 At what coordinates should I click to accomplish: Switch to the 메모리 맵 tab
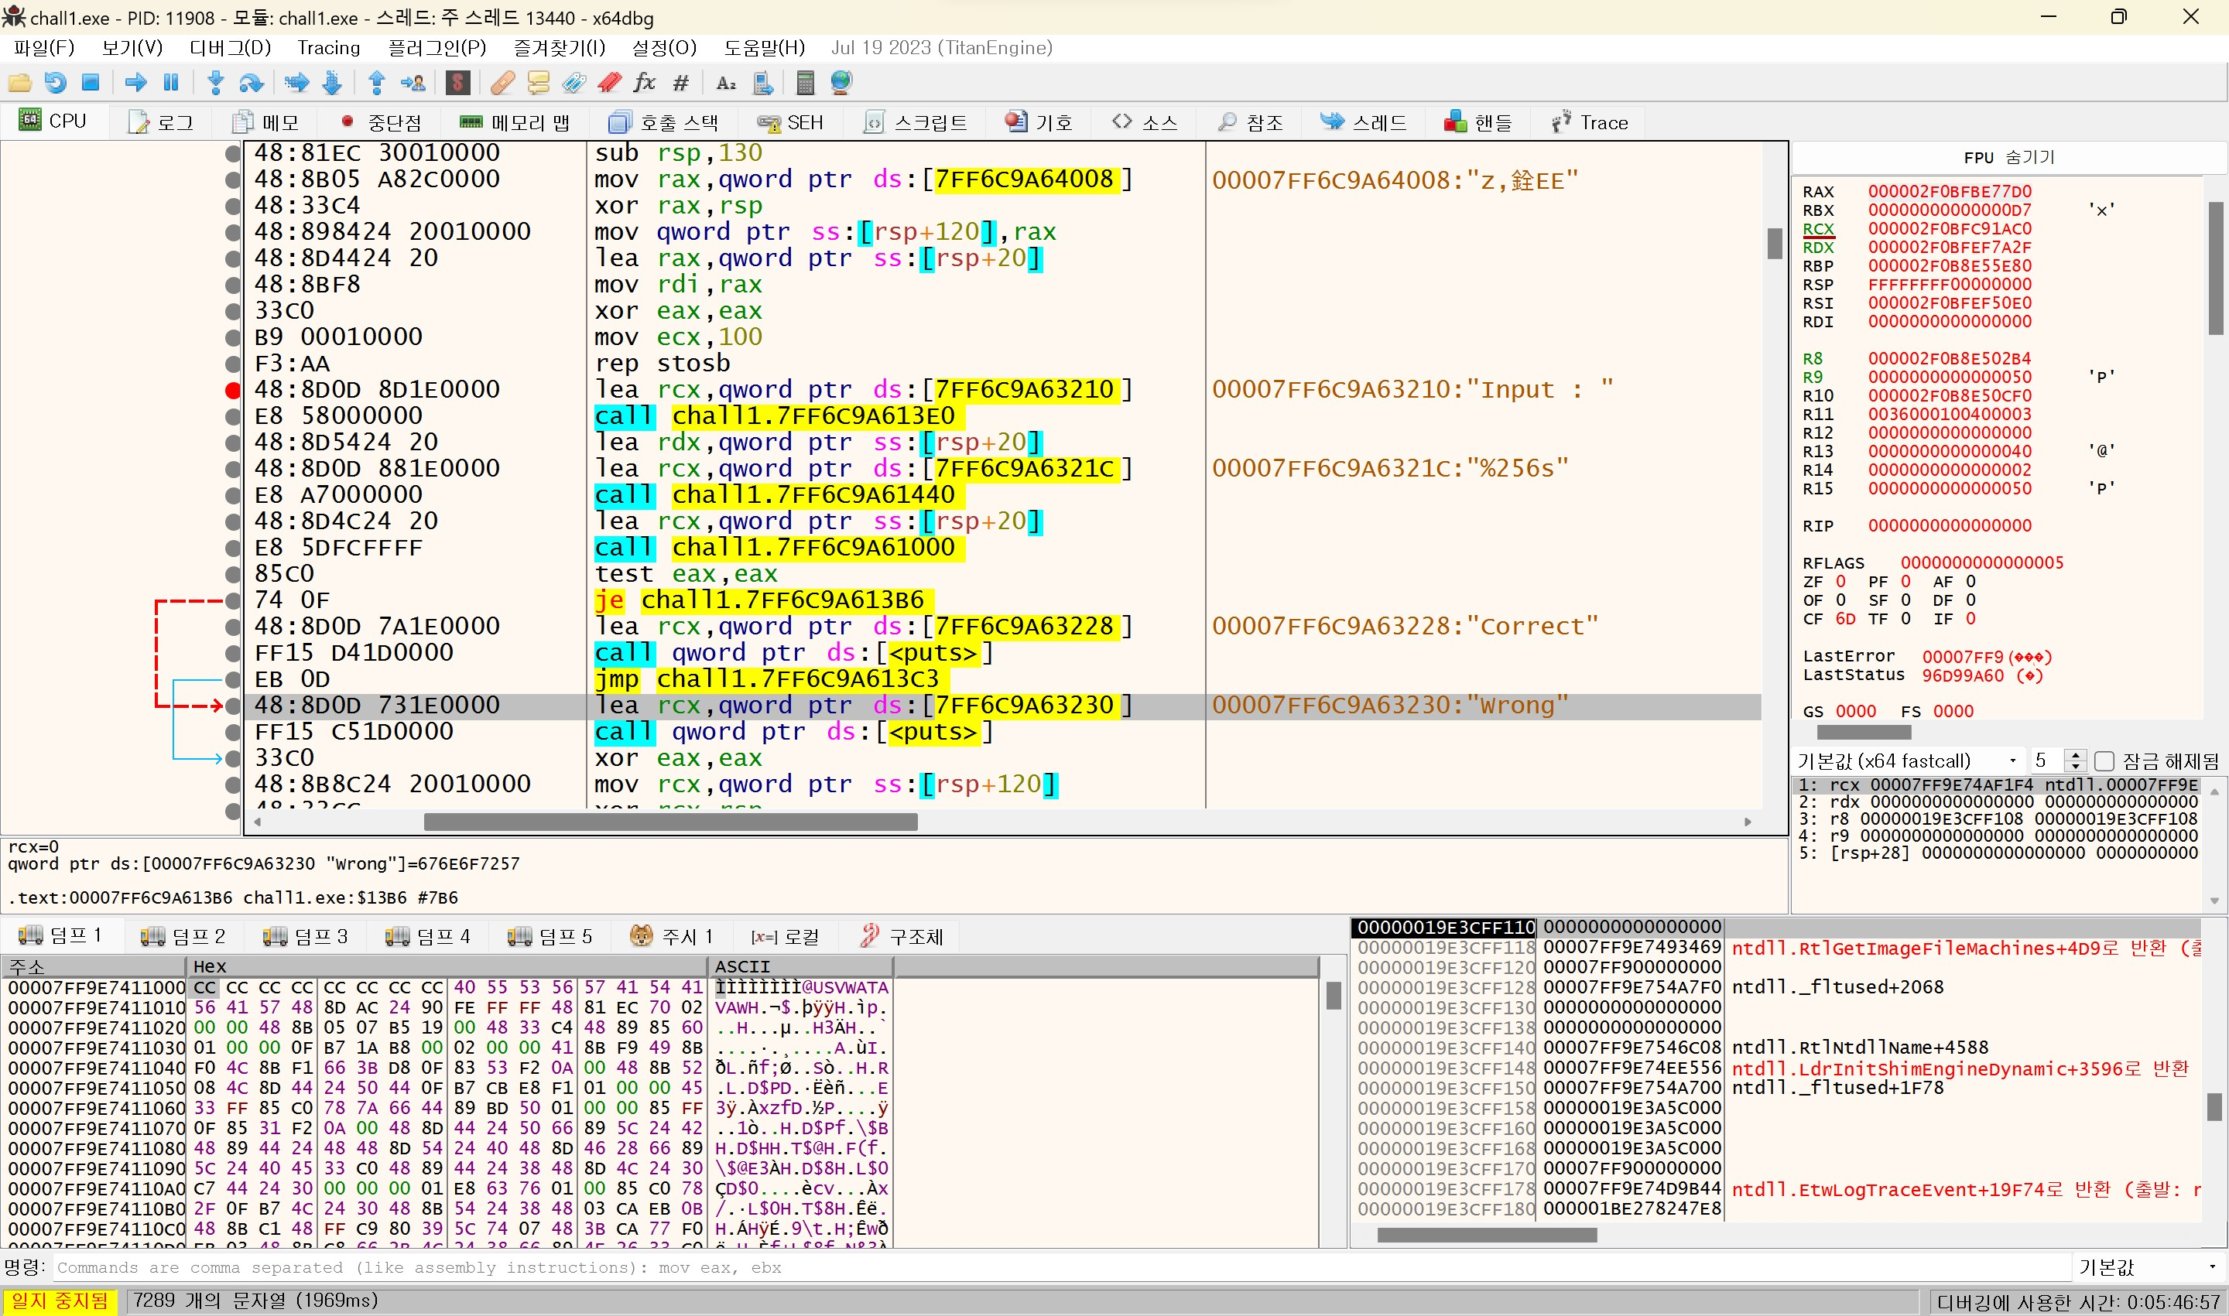click(x=515, y=122)
